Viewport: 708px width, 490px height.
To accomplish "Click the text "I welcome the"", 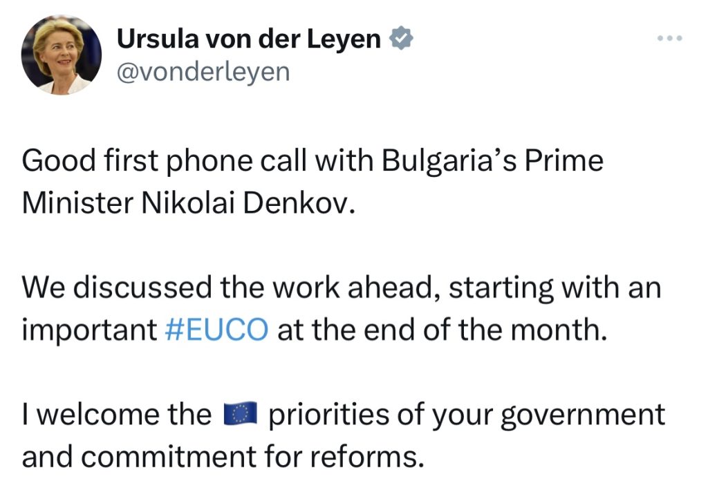I will [x=116, y=415].
